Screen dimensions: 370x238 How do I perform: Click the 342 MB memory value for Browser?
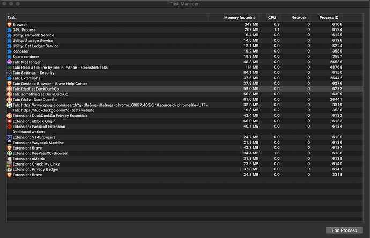pos(251,24)
